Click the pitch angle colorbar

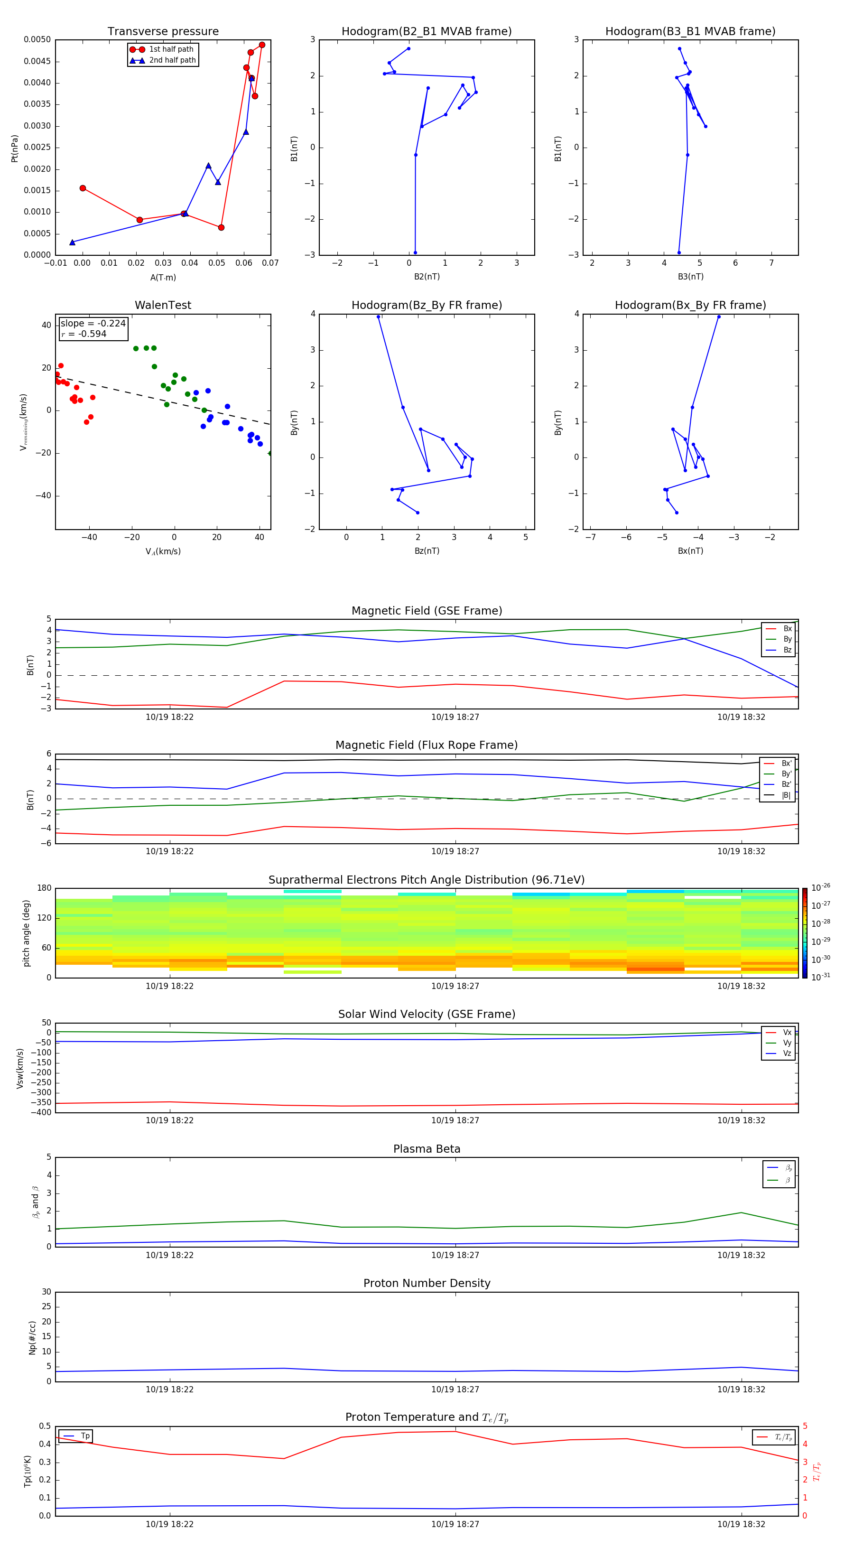pyautogui.click(x=805, y=933)
